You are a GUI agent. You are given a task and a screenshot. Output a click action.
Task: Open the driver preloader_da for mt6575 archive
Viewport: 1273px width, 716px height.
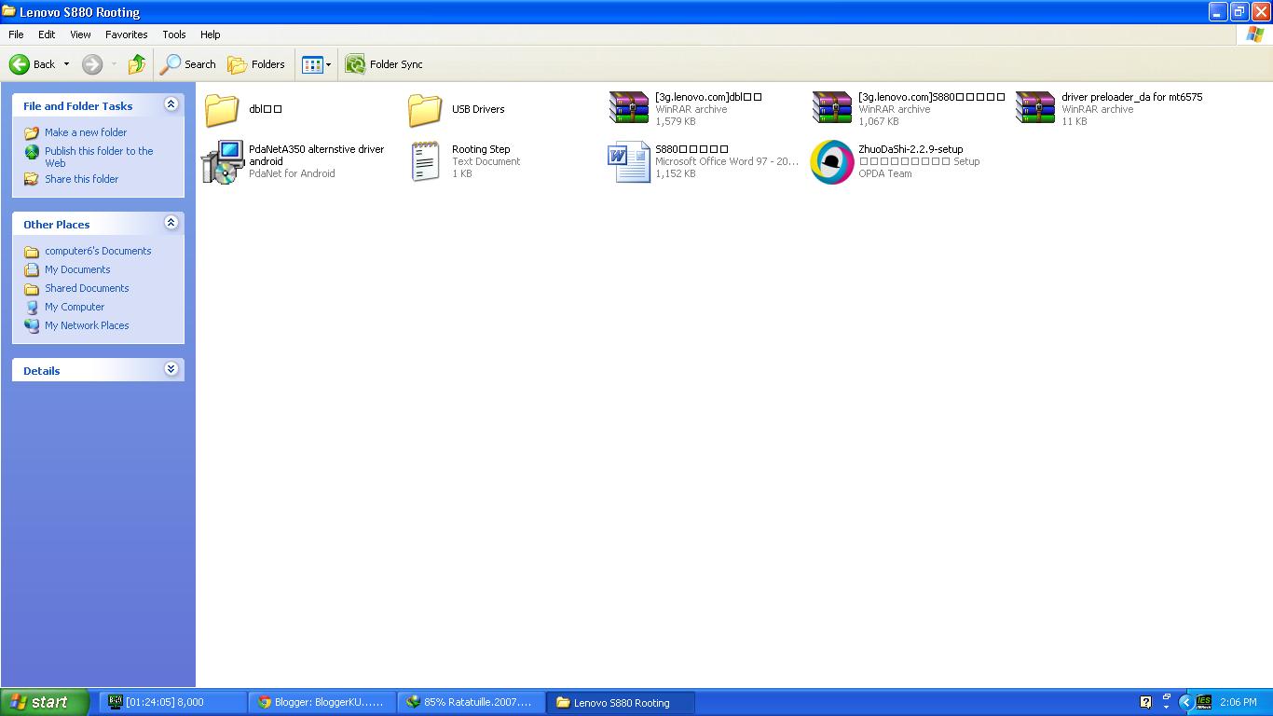pos(1034,108)
